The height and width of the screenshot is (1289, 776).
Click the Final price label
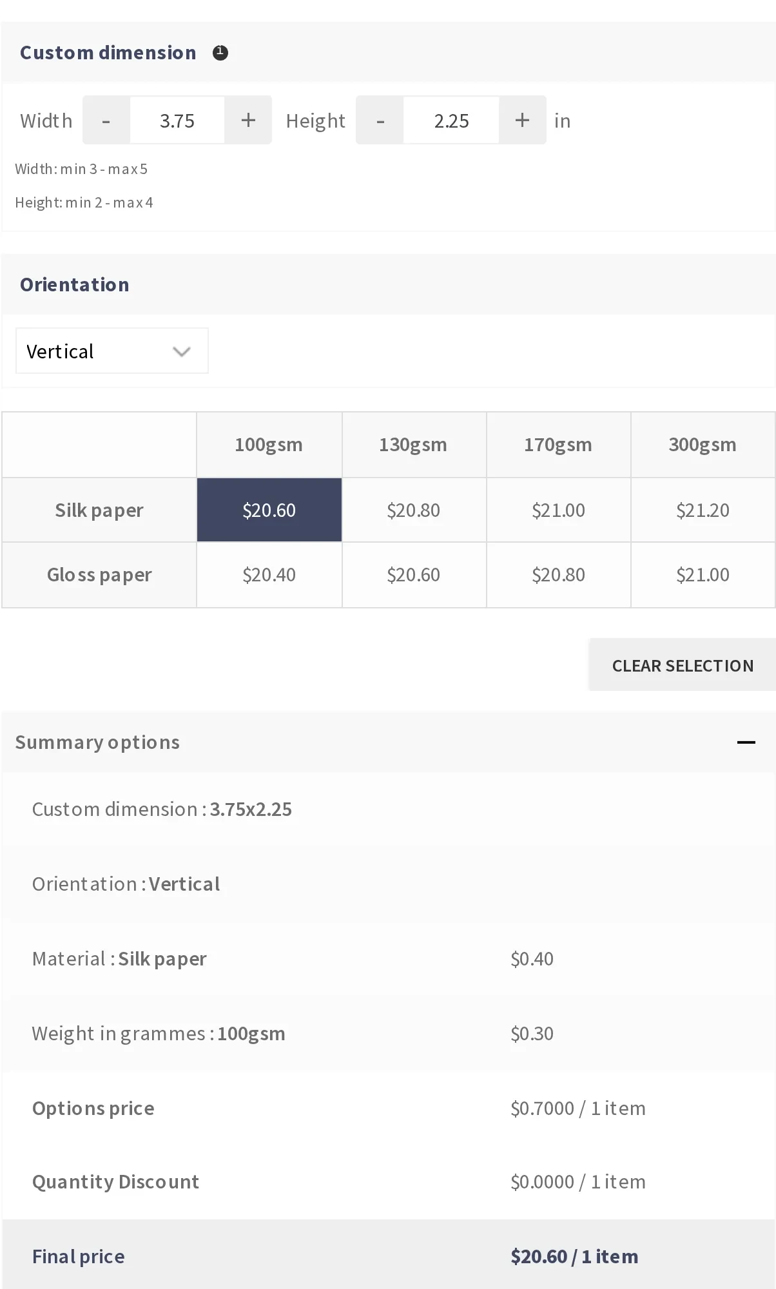coord(79,1257)
